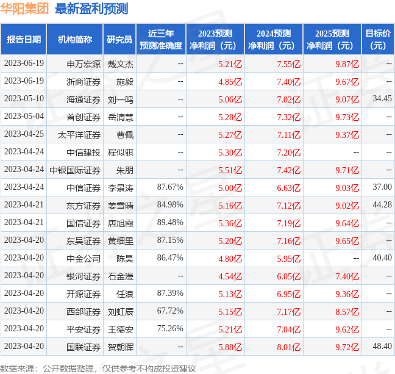Select the 报告日期 column header
This screenshot has width=395, height=374.
[x=24, y=39]
